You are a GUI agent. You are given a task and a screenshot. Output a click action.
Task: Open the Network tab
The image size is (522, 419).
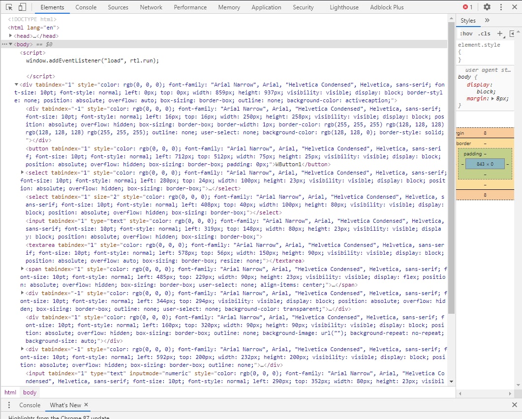point(151,7)
